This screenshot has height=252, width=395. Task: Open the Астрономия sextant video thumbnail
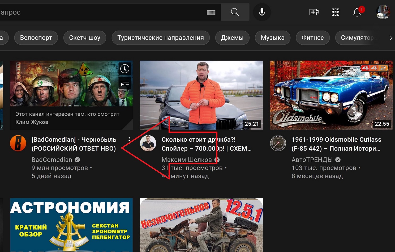pyautogui.click(x=71, y=225)
